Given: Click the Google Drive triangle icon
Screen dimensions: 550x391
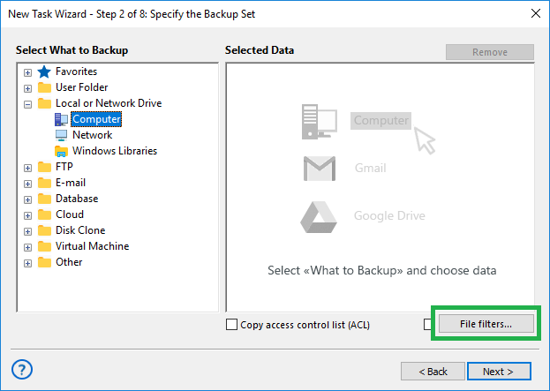Looking at the screenshot, I should [x=319, y=217].
